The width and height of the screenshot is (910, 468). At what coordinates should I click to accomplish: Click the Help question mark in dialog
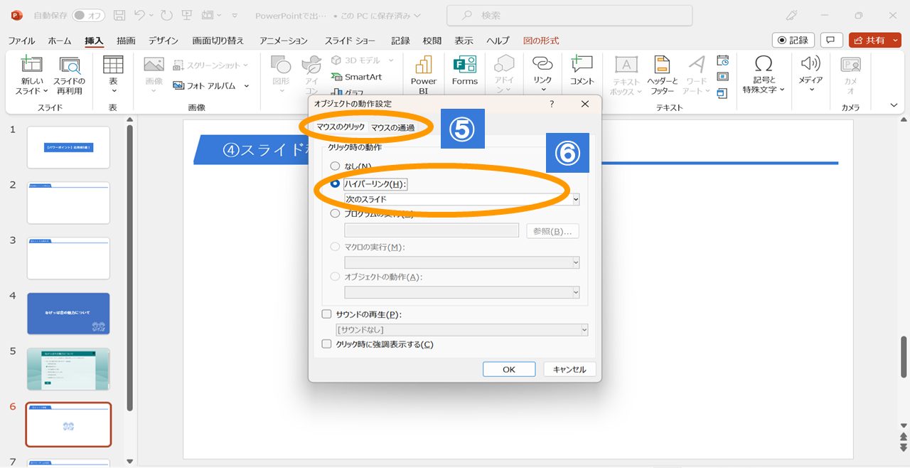[552, 104]
